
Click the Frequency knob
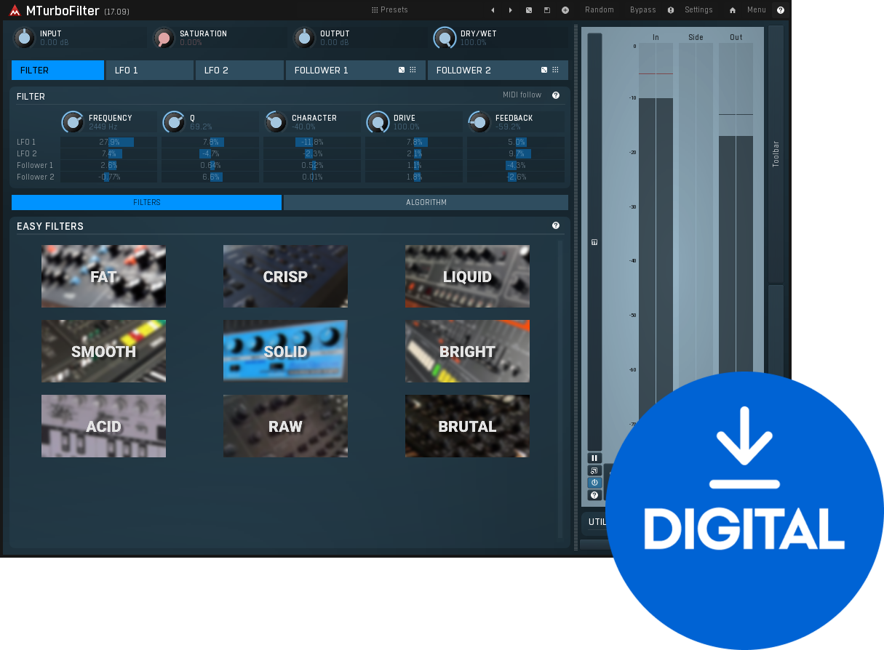pos(73,121)
